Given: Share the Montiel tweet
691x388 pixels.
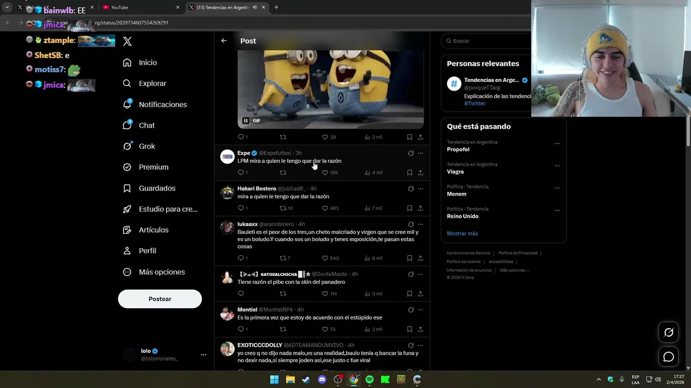Looking at the screenshot, I should [421, 329].
